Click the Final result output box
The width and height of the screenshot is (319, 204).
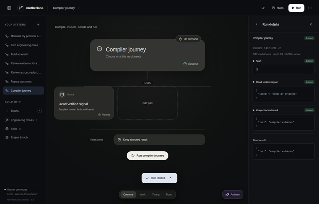point(284,152)
